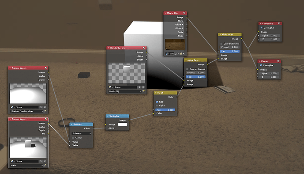Screen dimensions: 304x174
Task: Click Movie Clip node footage preview thumbnail
Action: (175, 45)
